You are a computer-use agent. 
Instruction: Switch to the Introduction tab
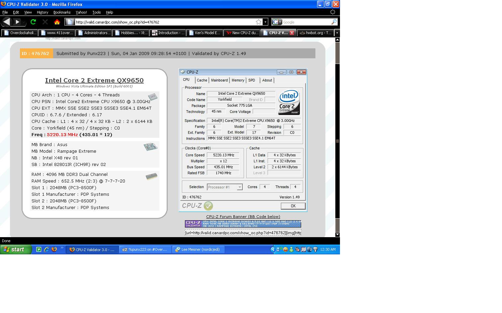168,33
